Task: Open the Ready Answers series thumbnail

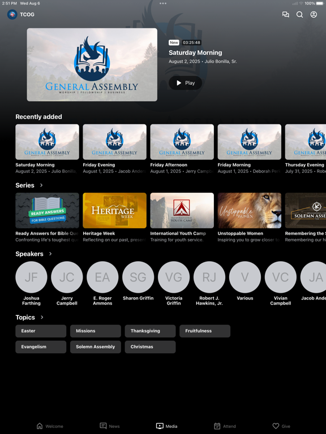Action: click(47, 210)
